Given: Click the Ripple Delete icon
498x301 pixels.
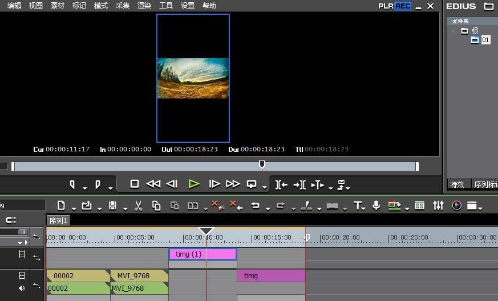Looking at the screenshot, I should point(236,205).
